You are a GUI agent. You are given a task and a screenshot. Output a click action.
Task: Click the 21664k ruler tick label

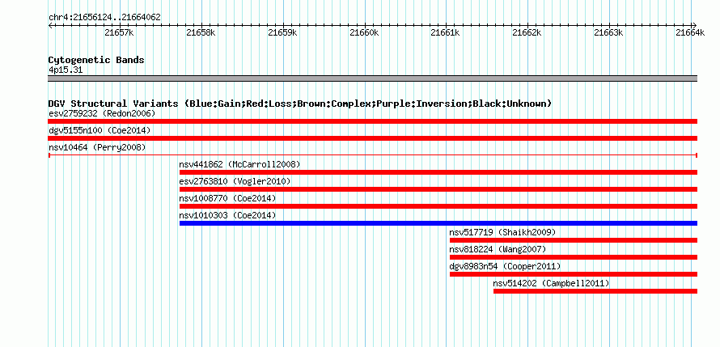(x=690, y=32)
